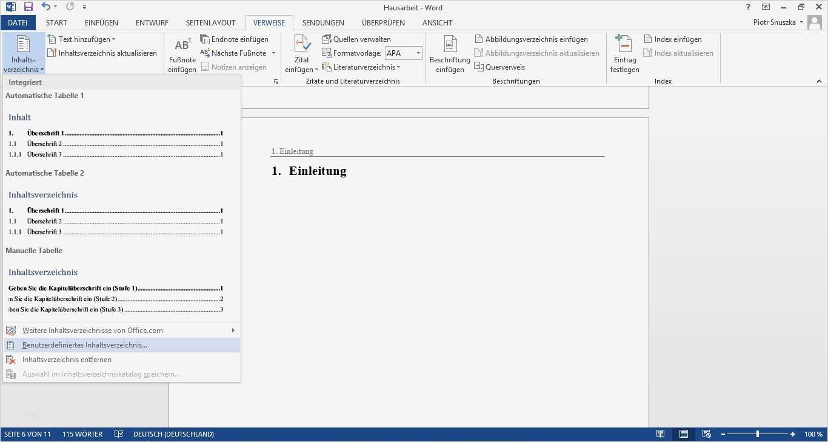
Task: Click the SEITE 6 VON 11 status indicator
Action: [28, 434]
